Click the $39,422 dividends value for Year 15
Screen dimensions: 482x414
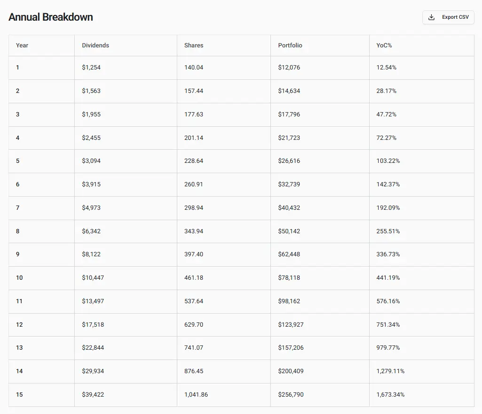point(92,395)
